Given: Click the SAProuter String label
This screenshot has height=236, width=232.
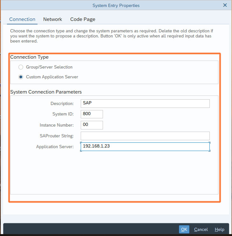Looking at the screenshot, I should point(57,136).
